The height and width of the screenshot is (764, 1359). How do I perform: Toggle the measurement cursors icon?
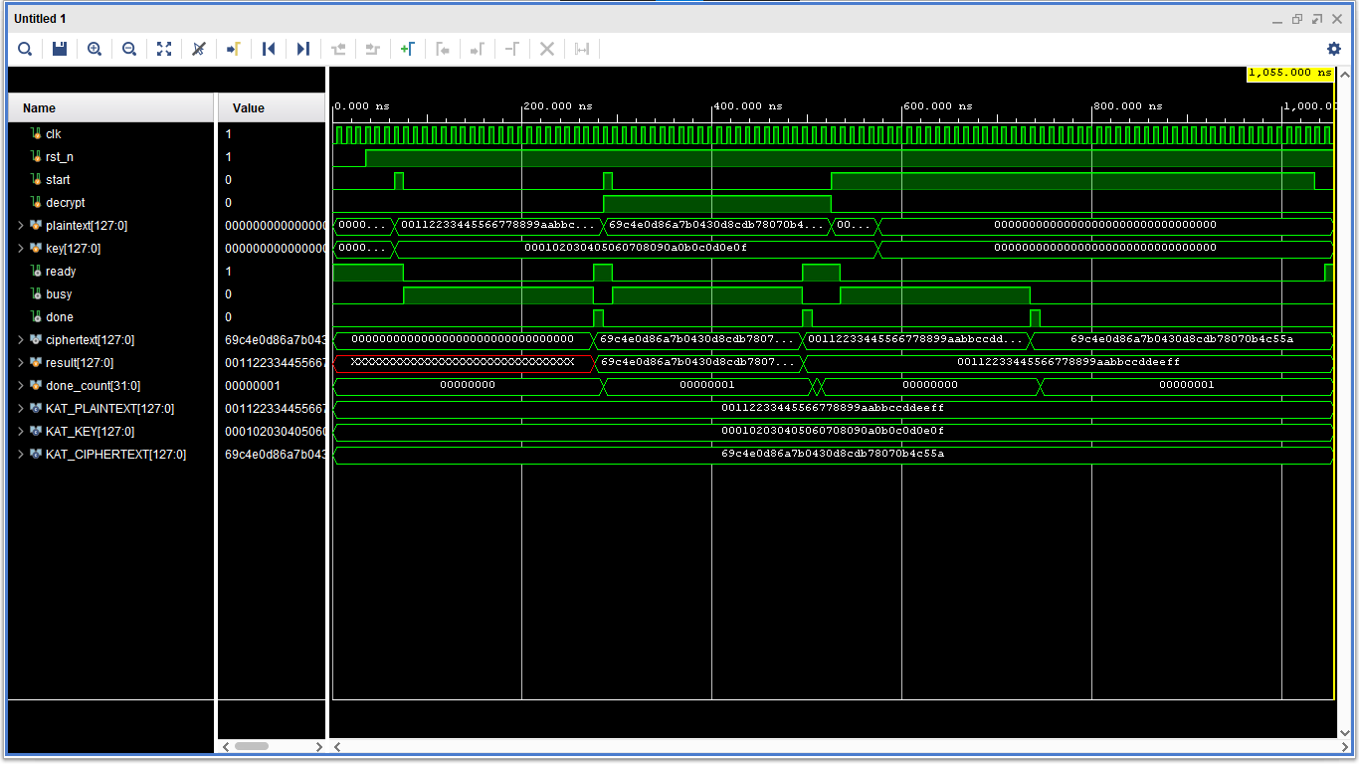[x=582, y=49]
